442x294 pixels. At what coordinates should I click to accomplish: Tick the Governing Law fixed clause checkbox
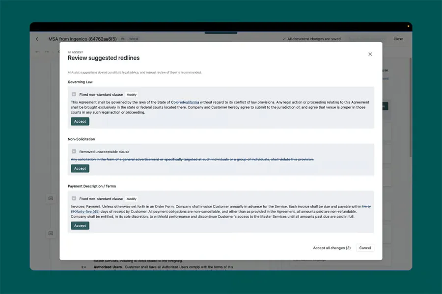(x=74, y=94)
